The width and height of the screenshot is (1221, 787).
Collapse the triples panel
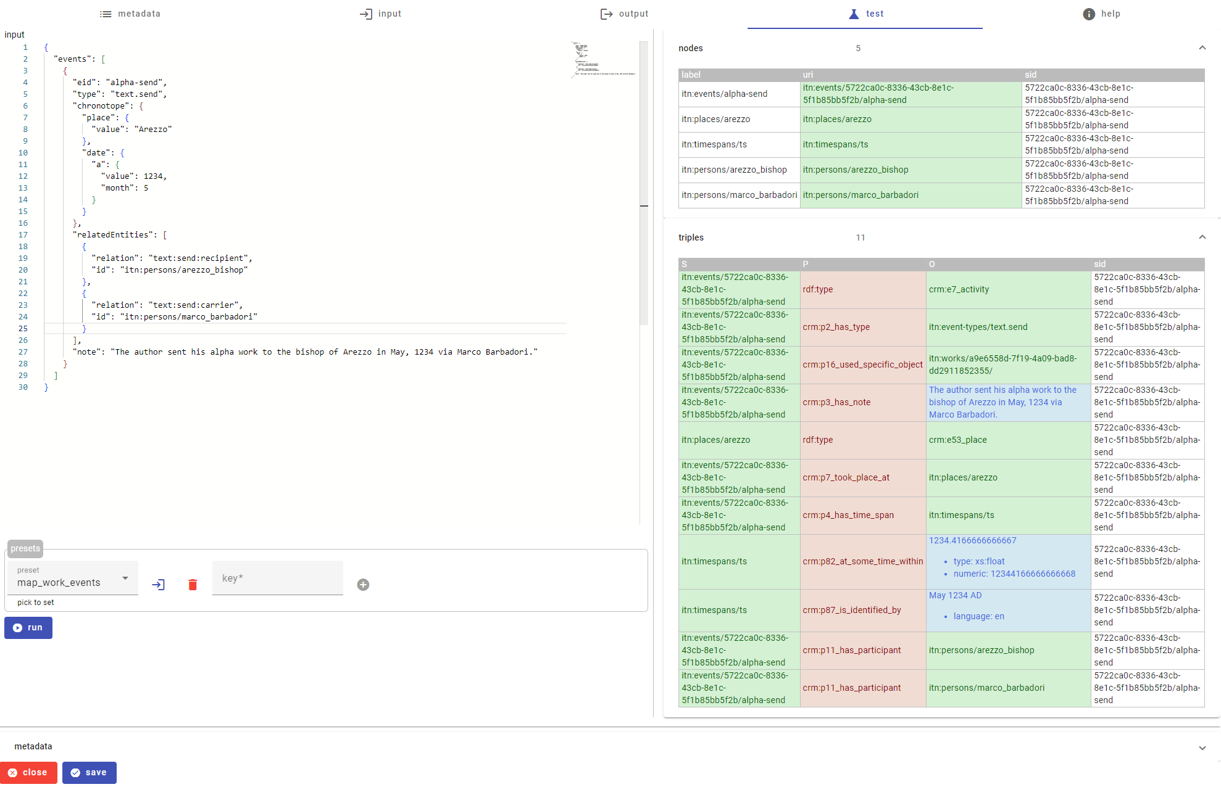coord(1202,237)
